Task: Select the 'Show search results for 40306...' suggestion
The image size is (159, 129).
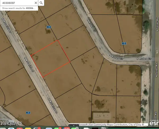Action: pyautogui.click(x=19, y=8)
